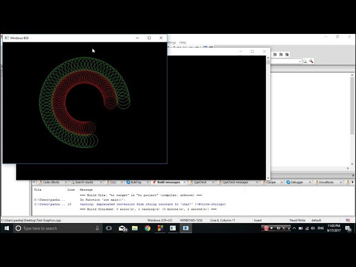Image resolution: width=356 pixels, height=267 pixels.
Task: Click the third flag toolbar icon
Action: pyautogui.click(x=287, y=55)
